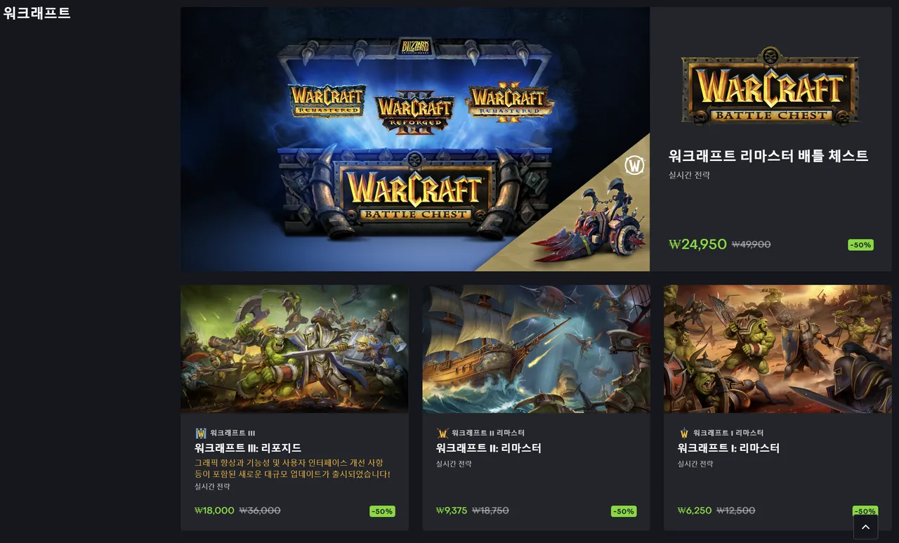Click the -50% badge on Warcraft II card

(624, 511)
